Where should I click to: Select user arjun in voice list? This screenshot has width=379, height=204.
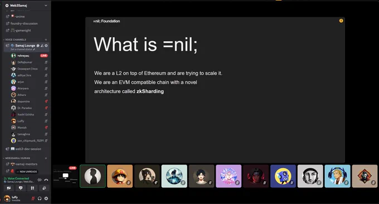21,82
